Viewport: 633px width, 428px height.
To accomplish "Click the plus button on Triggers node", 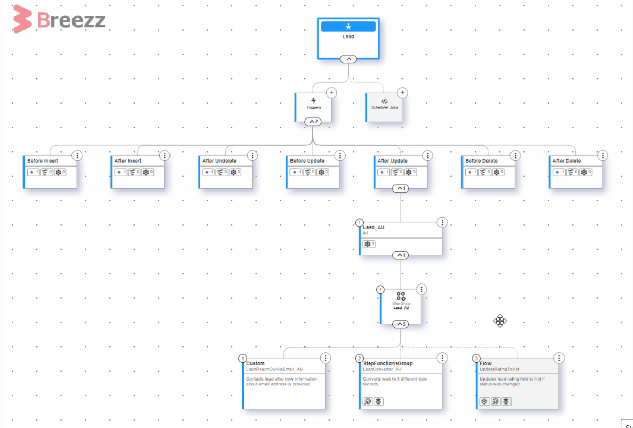I will [332, 92].
